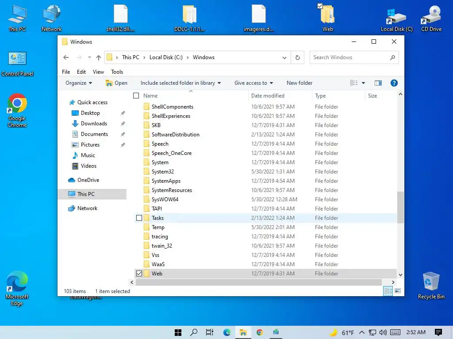Launch Google Chrome from desktop
The height and width of the screenshot is (339, 453).
tap(17, 110)
